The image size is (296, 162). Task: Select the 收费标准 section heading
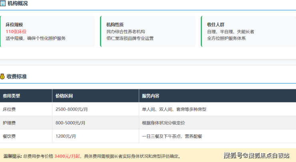tap(17, 76)
